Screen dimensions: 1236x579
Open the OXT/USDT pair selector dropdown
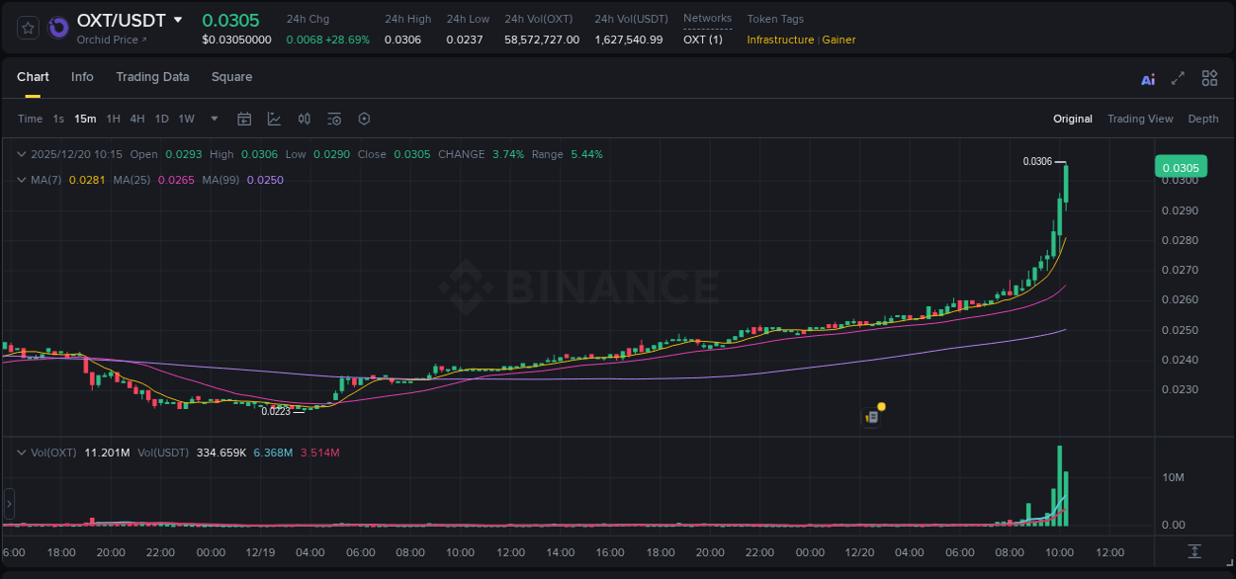[179, 19]
